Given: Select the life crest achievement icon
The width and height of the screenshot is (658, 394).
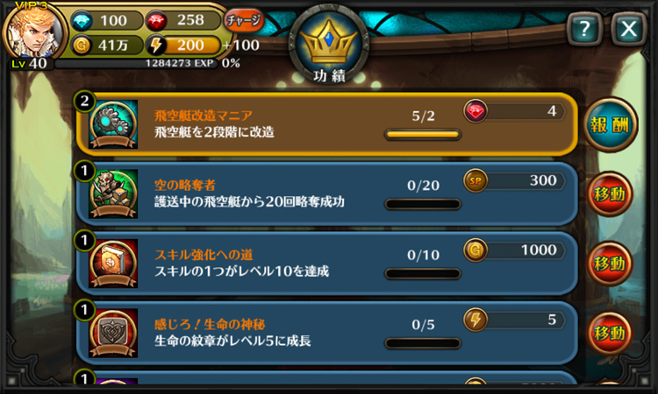Looking at the screenshot, I should [x=113, y=333].
